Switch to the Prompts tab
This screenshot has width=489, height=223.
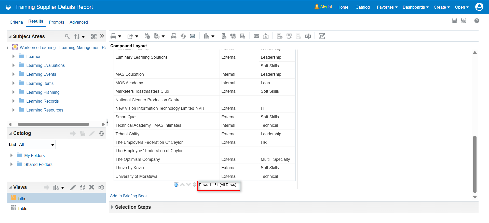coord(57,22)
